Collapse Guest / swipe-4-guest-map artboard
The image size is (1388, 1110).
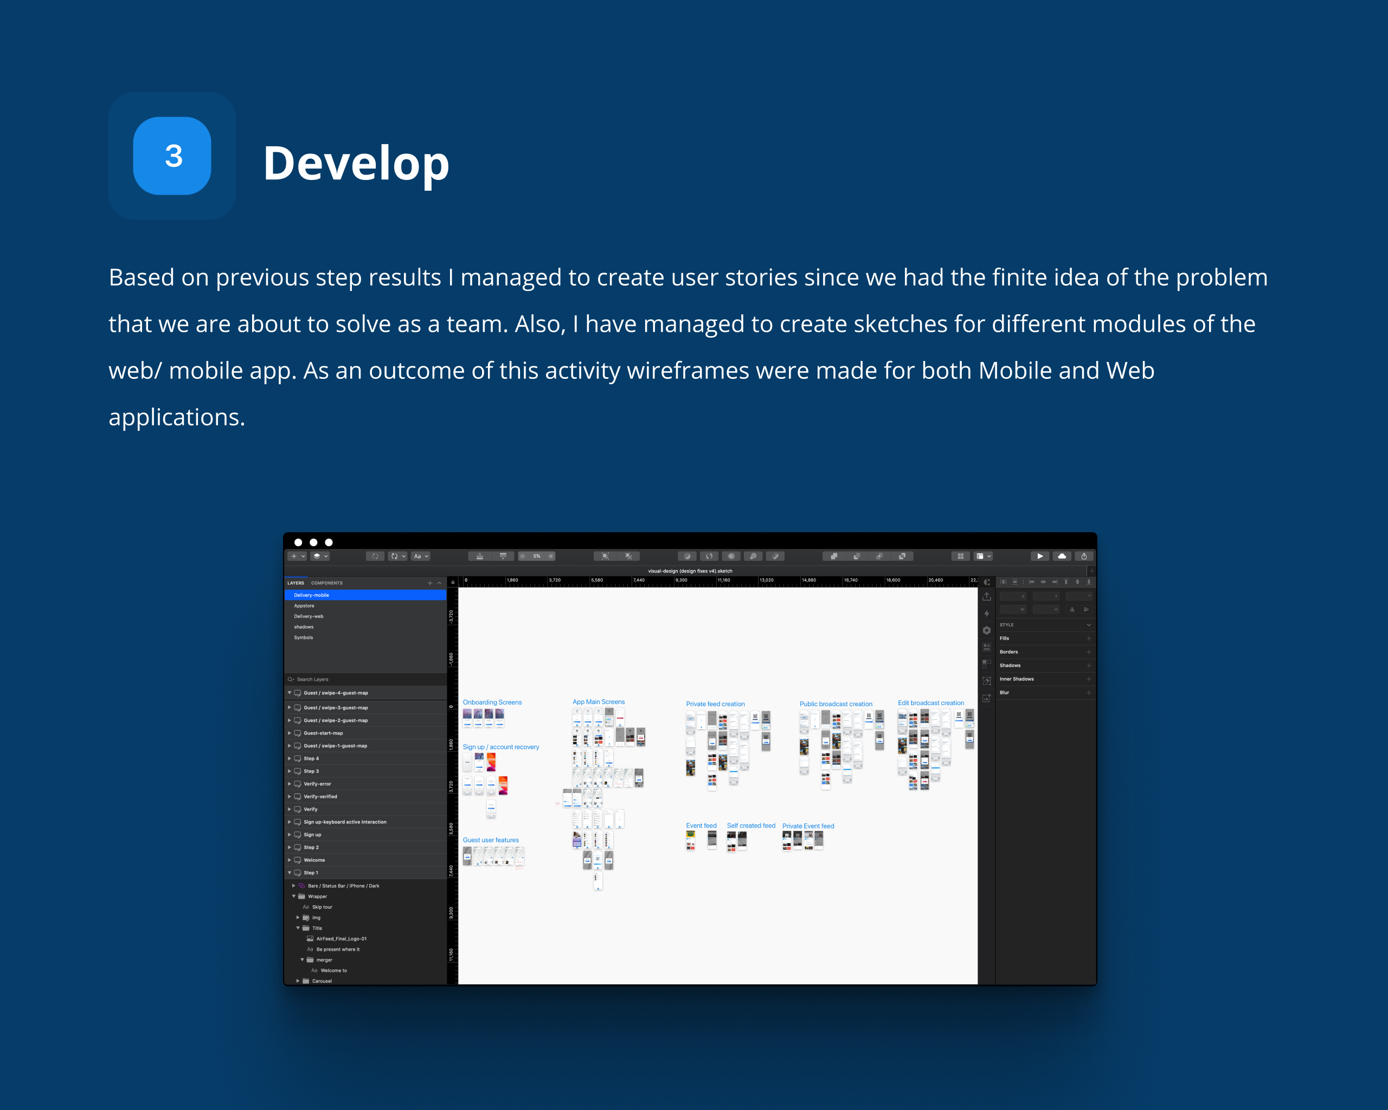pos(289,693)
